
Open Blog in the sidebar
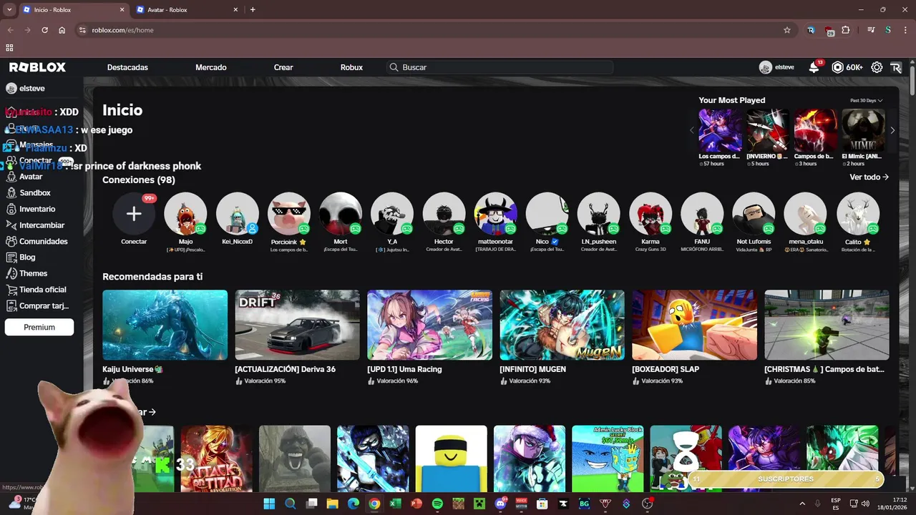tap(27, 257)
